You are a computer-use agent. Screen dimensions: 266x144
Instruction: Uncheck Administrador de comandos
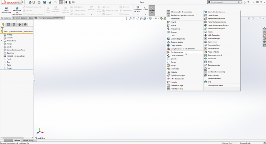point(185,12)
